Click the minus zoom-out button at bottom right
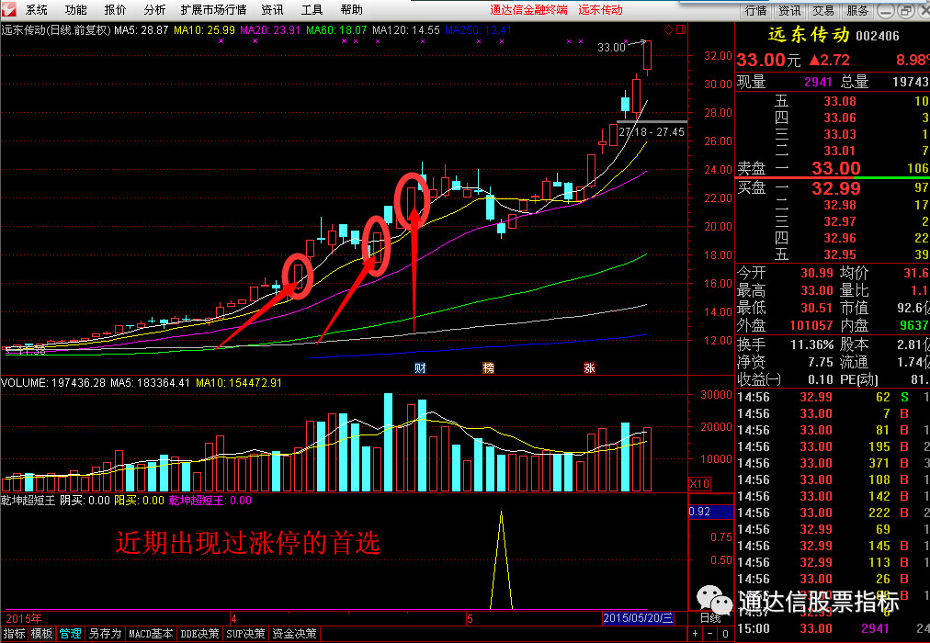930x643 pixels. (710, 634)
